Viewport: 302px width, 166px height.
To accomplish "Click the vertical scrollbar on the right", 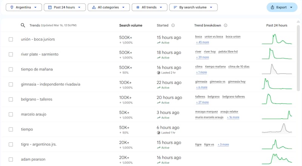I will (298, 58).
